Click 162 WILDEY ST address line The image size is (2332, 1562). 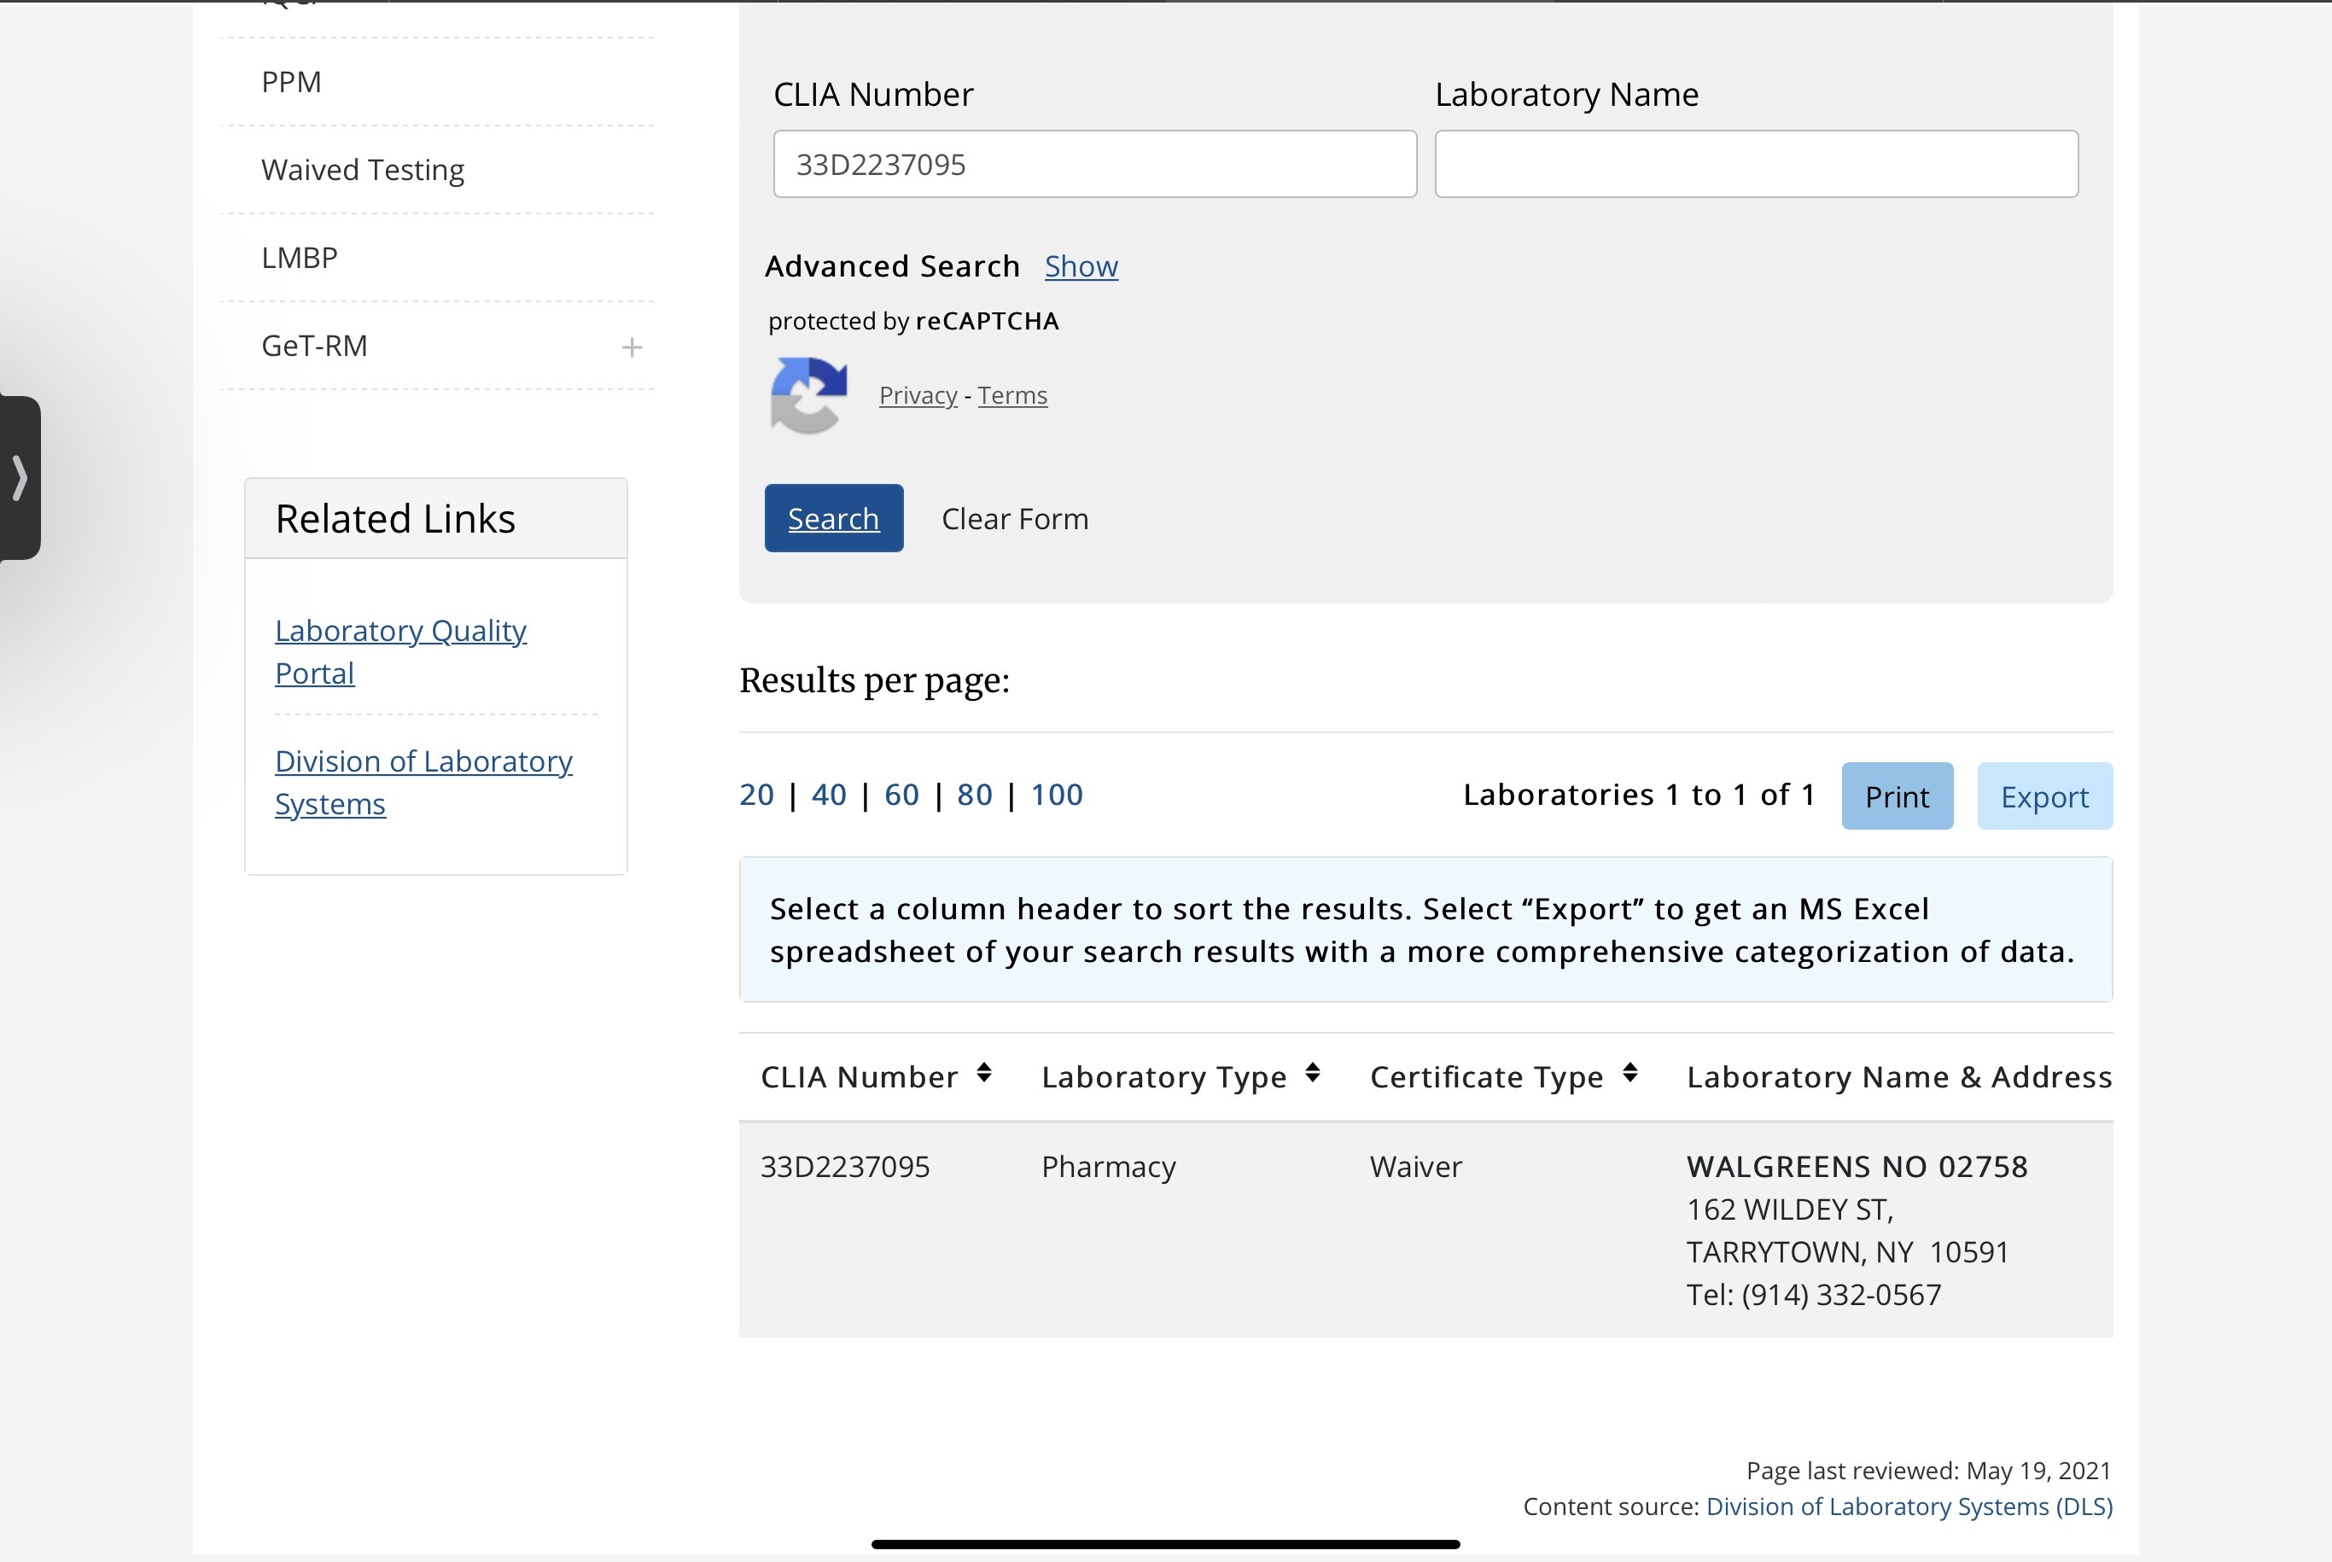coord(1790,1209)
